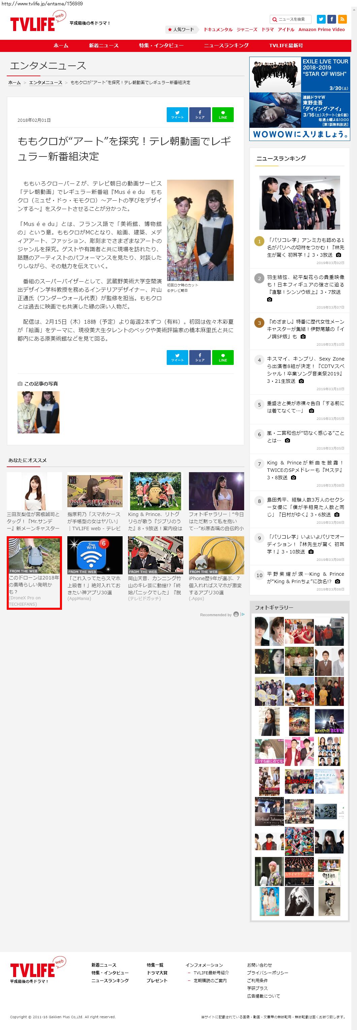The width and height of the screenshot is (357, 1030).
Task: Click the RSS feed icon in the header
Action: pos(342,19)
